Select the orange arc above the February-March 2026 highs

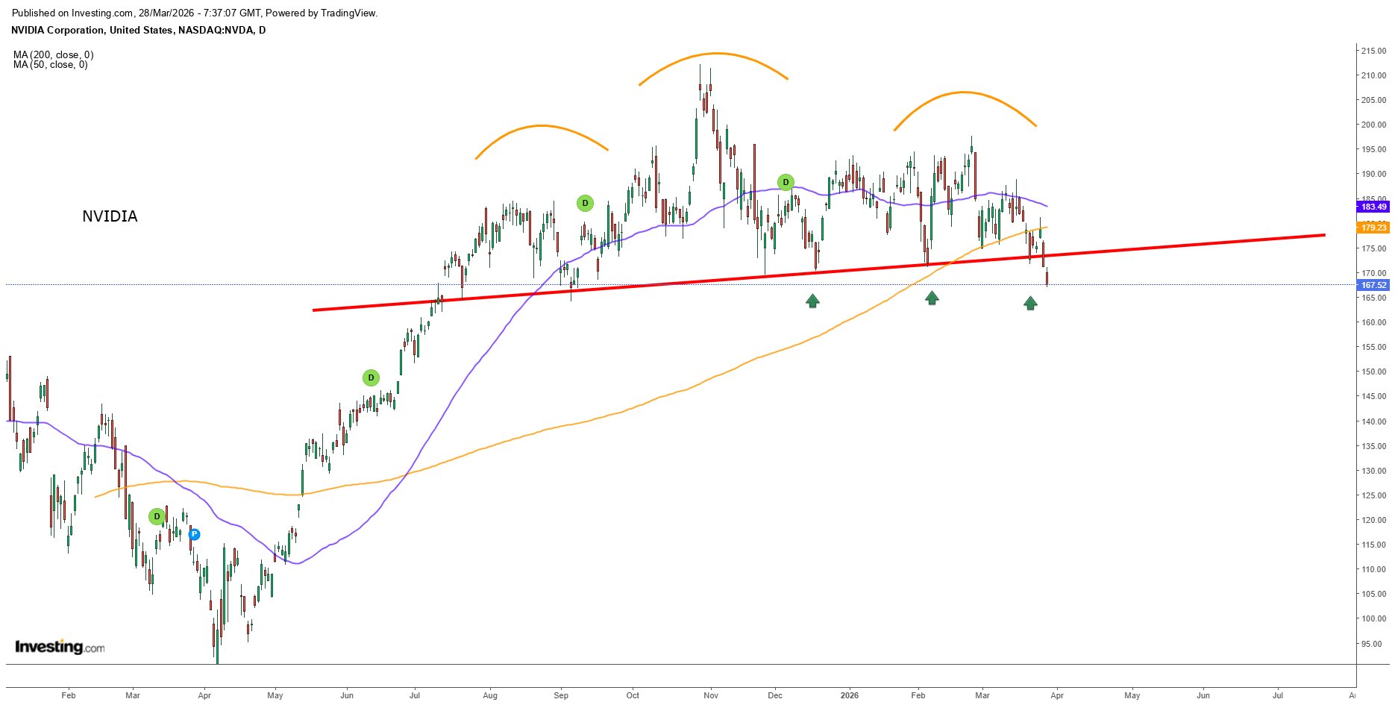point(965,93)
